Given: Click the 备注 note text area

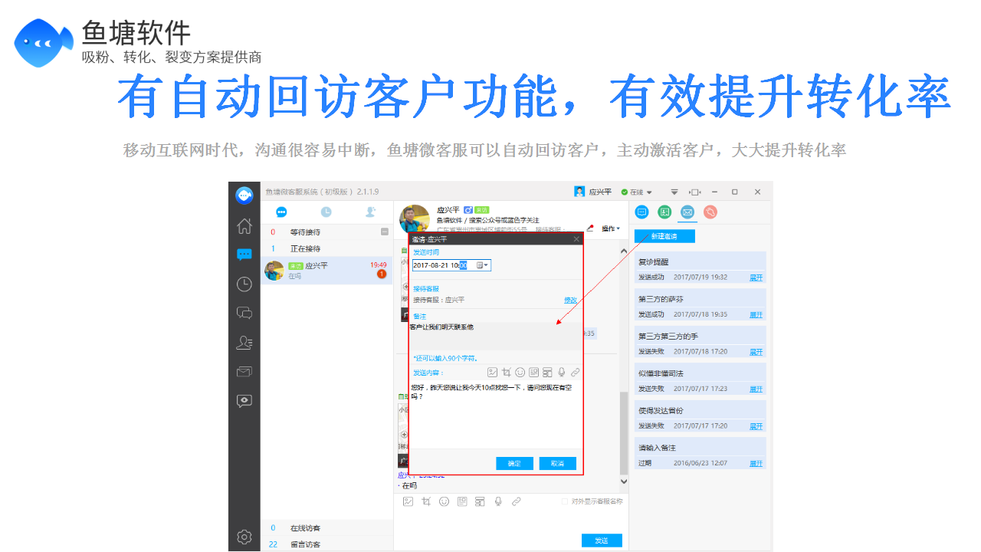Looking at the screenshot, I should pyautogui.click(x=495, y=336).
